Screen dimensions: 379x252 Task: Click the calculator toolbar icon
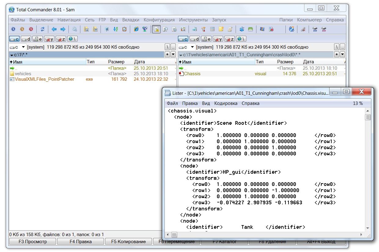(212, 29)
